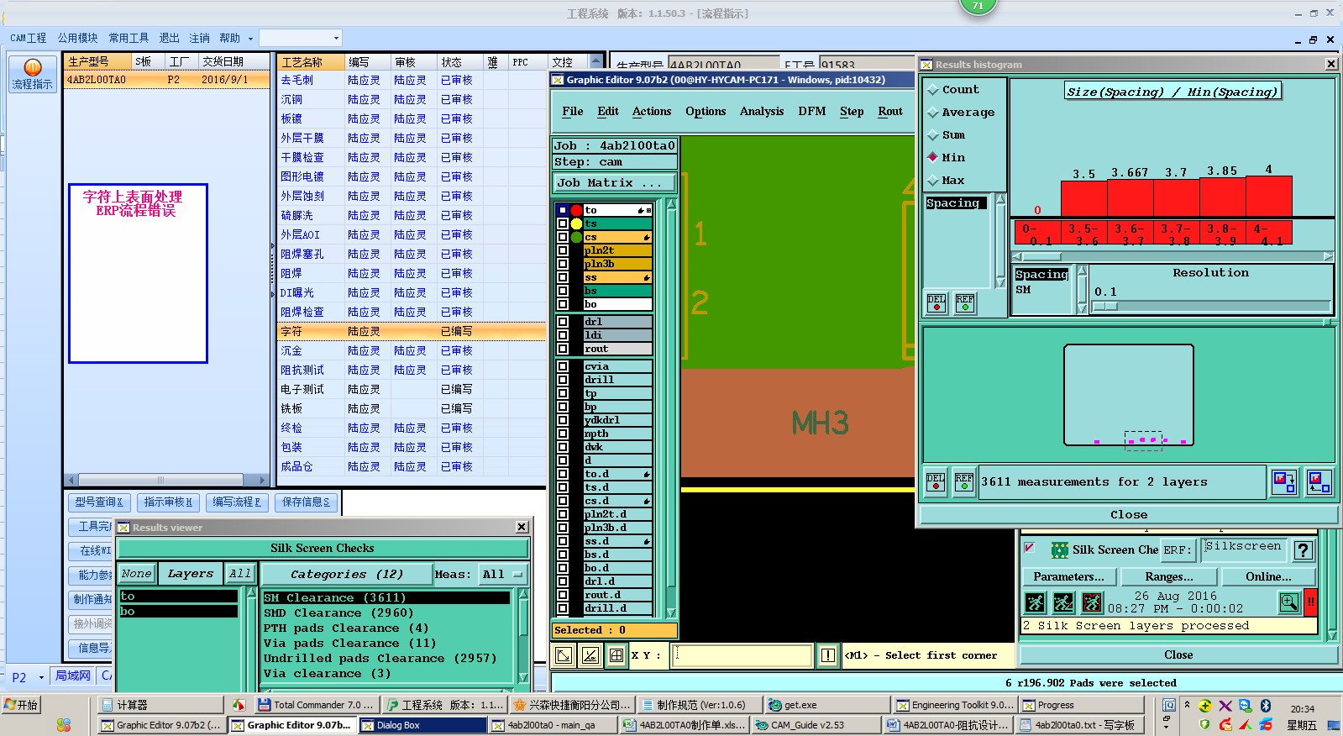The width and height of the screenshot is (1343, 736).
Task: Click angle measurement icon beside X Y
Action: (x=590, y=655)
